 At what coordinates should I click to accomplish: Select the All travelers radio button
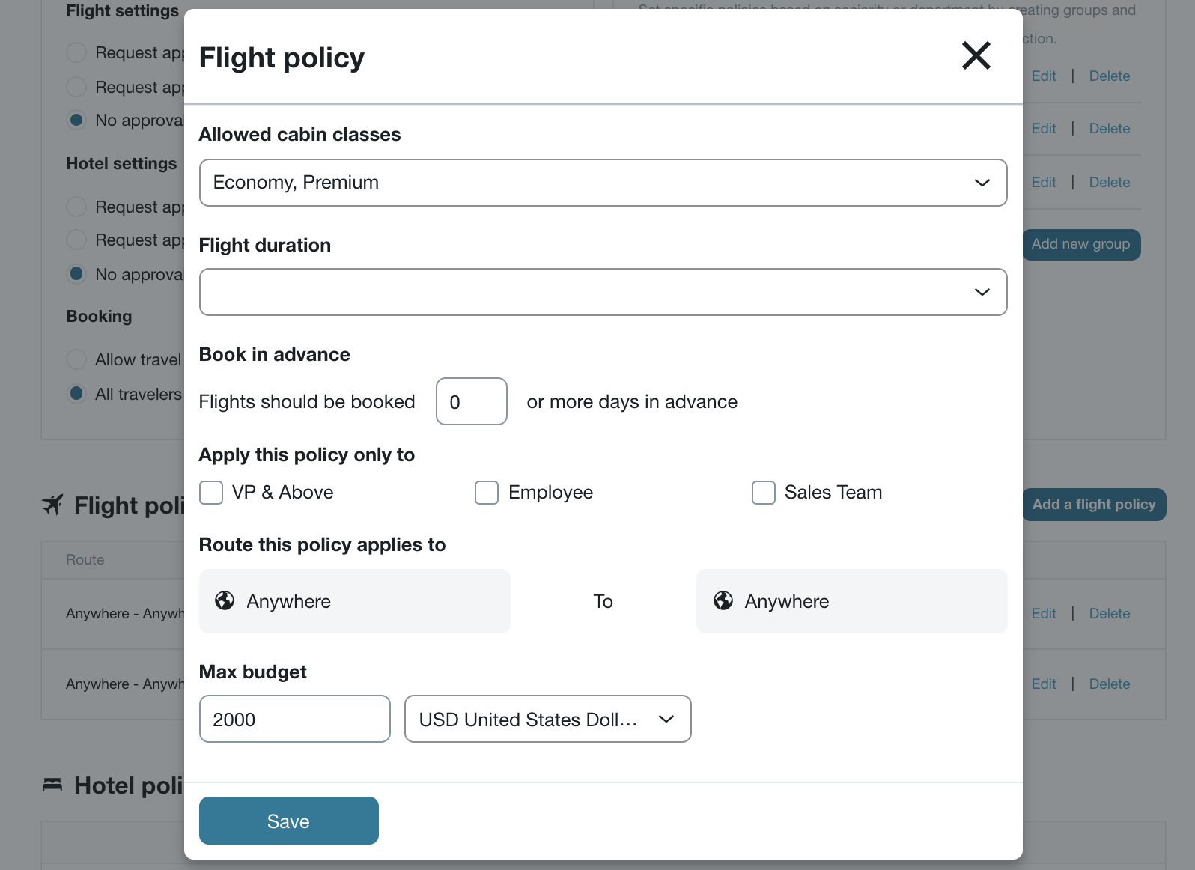coord(76,393)
